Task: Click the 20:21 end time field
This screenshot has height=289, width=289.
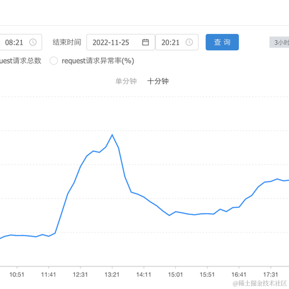Action: pos(177,42)
